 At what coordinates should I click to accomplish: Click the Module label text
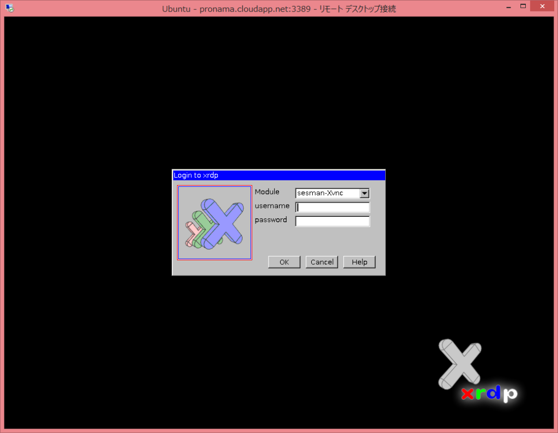point(266,192)
